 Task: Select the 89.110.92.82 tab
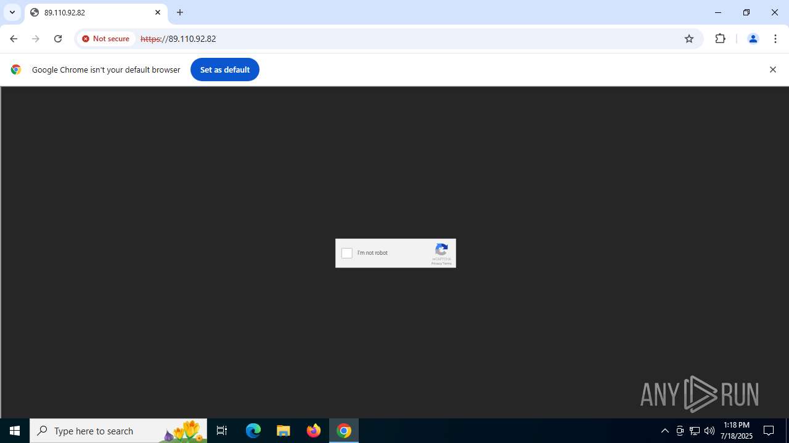pyautogui.click(x=96, y=12)
